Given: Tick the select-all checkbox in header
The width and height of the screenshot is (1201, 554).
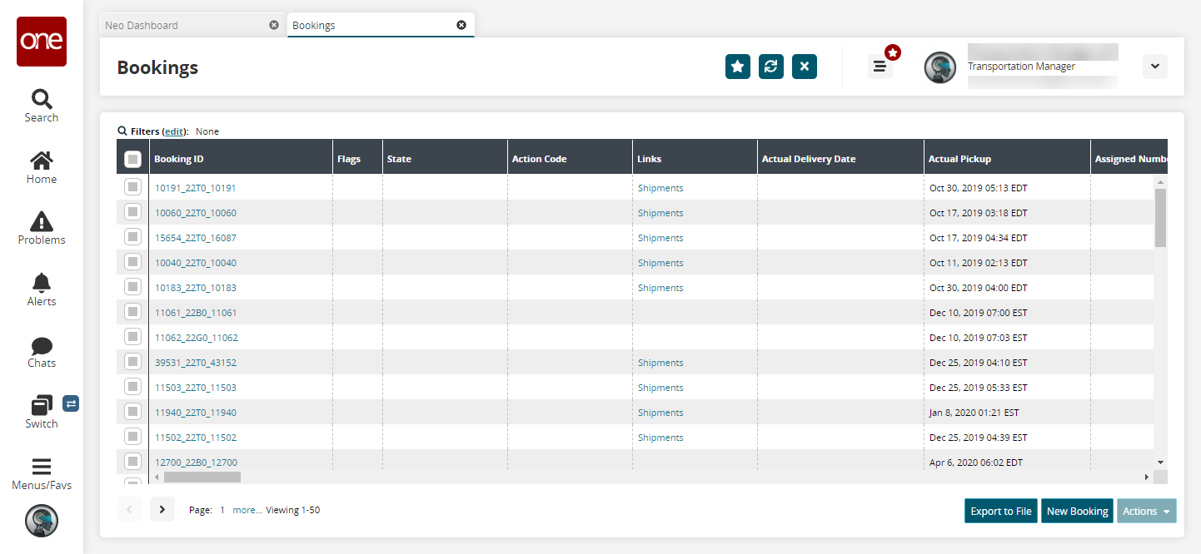Looking at the screenshot, I should coord(132,159).
